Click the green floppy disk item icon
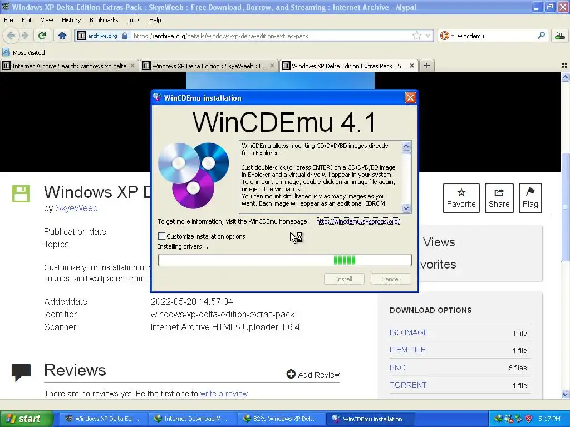Viewport: 570px width, 427px height. tap(21, 193)
